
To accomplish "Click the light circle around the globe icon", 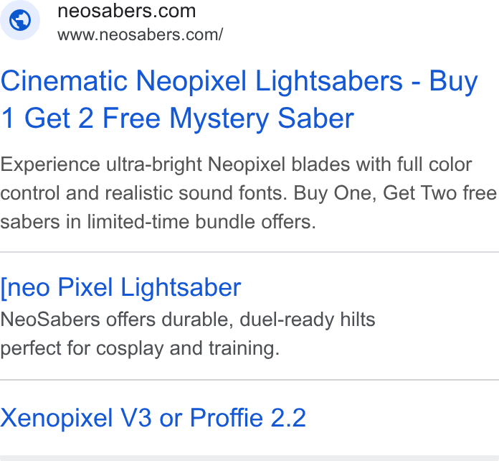I will pyautogui.click(x=20, y=20).
